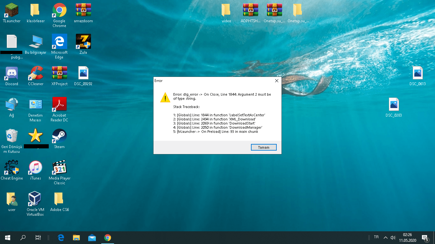Open the Onetap.su_ folder
This screenshot has height=244, width=435.
pos(298,13)
